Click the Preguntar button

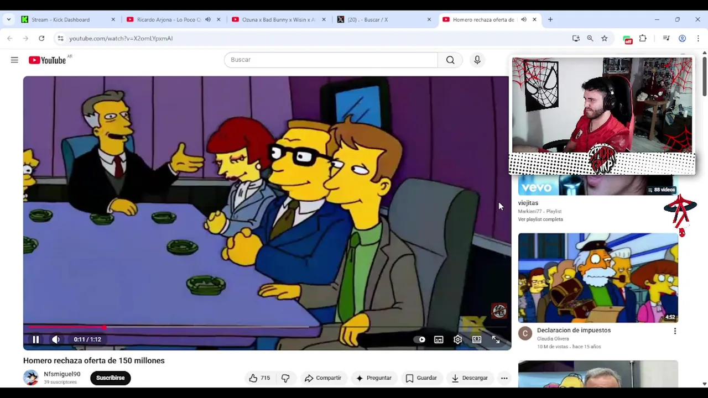point(373,378)
